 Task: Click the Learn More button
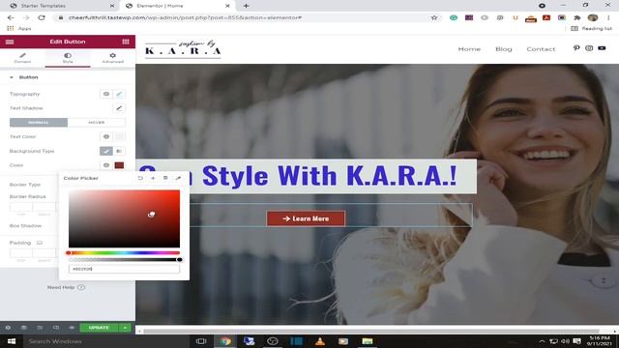(x=306, y=218)
